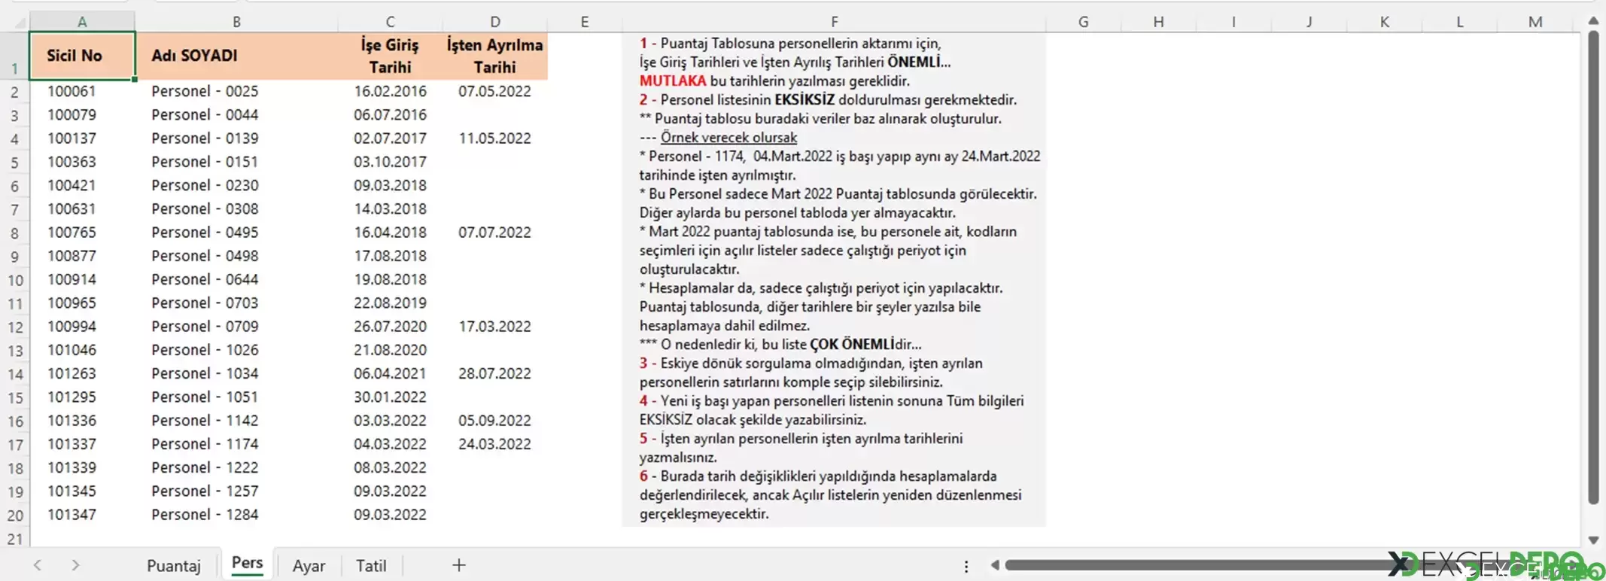Select row 2 header
Image resolution: width=1606 pixels, height=581 pixels.
14,92
